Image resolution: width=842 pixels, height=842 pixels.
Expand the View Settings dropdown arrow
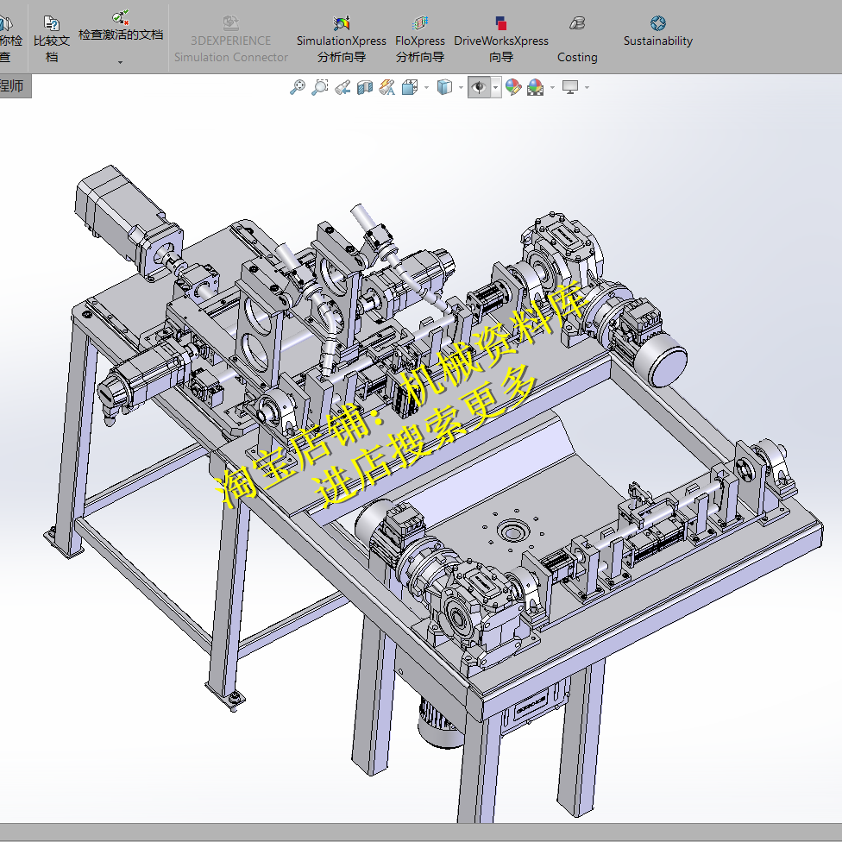coord(587,87)
